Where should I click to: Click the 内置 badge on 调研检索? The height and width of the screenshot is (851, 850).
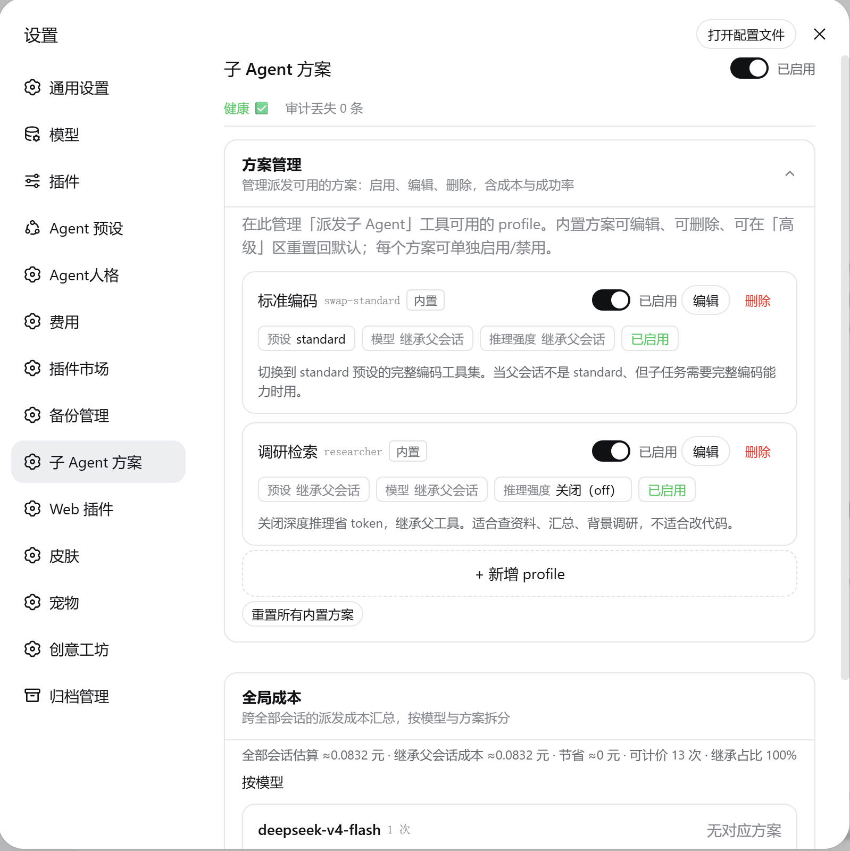coord(408,452)
